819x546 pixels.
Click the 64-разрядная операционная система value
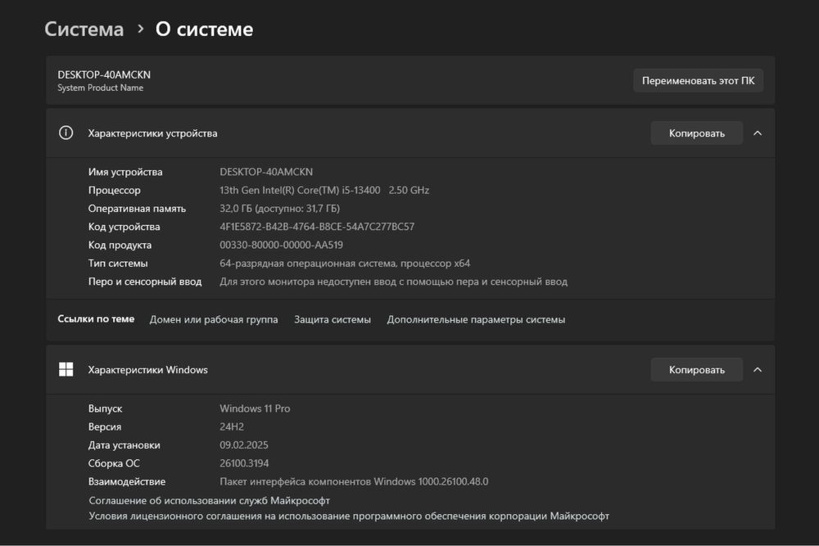tap(345, 263)
